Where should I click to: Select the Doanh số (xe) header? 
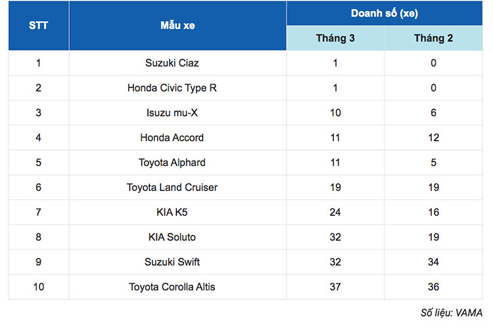[x=385, y=13]
